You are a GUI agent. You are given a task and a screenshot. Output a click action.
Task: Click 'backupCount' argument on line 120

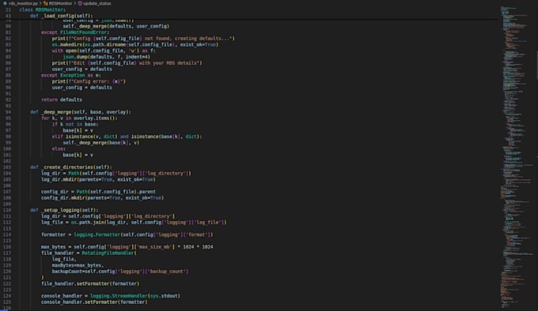click(x=67, y=272)
